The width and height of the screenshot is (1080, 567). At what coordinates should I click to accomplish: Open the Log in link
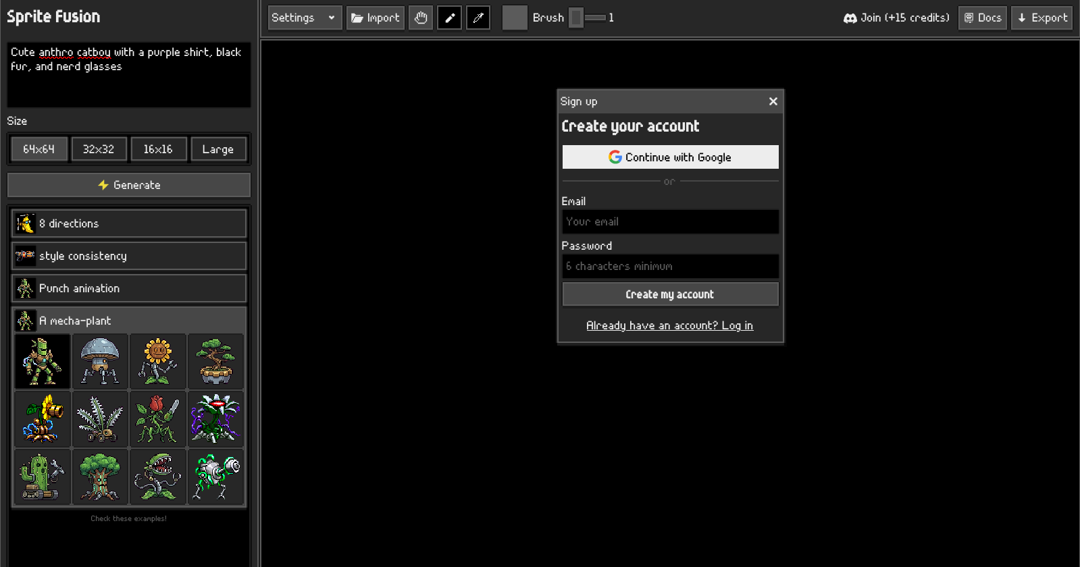669,325
